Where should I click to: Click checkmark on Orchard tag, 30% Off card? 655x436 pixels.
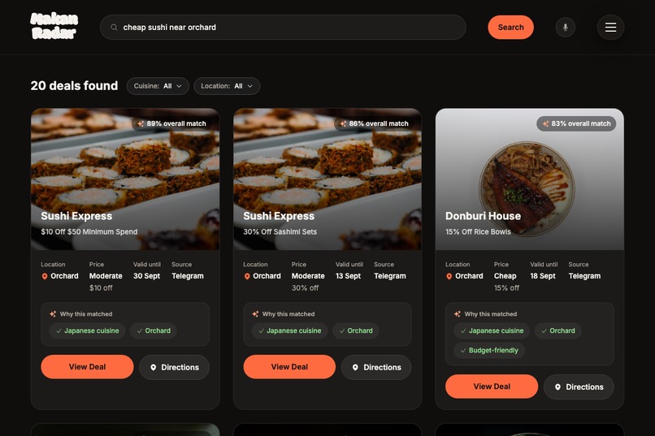coord(342,331)
